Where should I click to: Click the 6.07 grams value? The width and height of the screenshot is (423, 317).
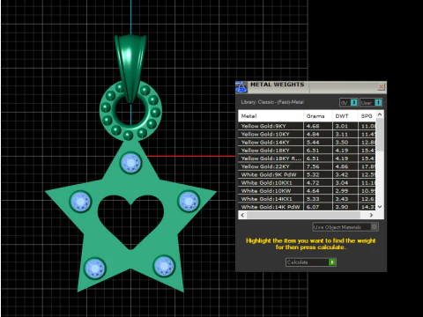pyautogui.click(x=313, y=207)
